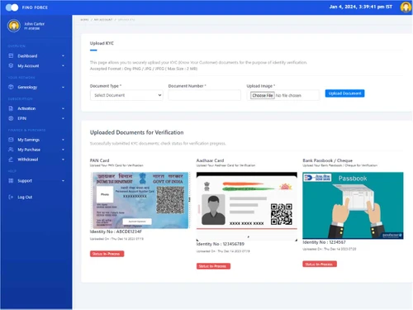Expand the Dashboard menu arrow
This screenshot has height=310, width=413.
[x=63, y=56]
